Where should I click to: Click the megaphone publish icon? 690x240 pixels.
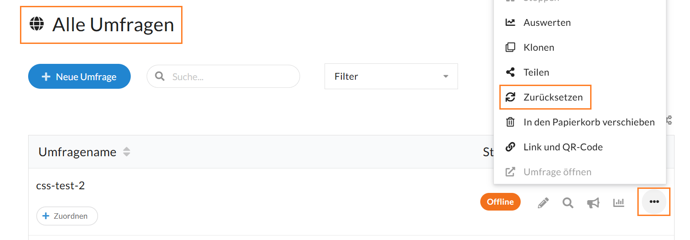point(593,203)
